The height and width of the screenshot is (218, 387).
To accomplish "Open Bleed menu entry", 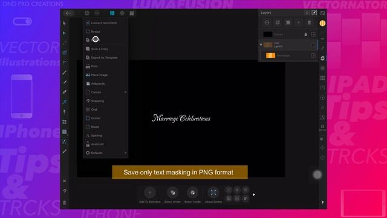I will [106, 127].
